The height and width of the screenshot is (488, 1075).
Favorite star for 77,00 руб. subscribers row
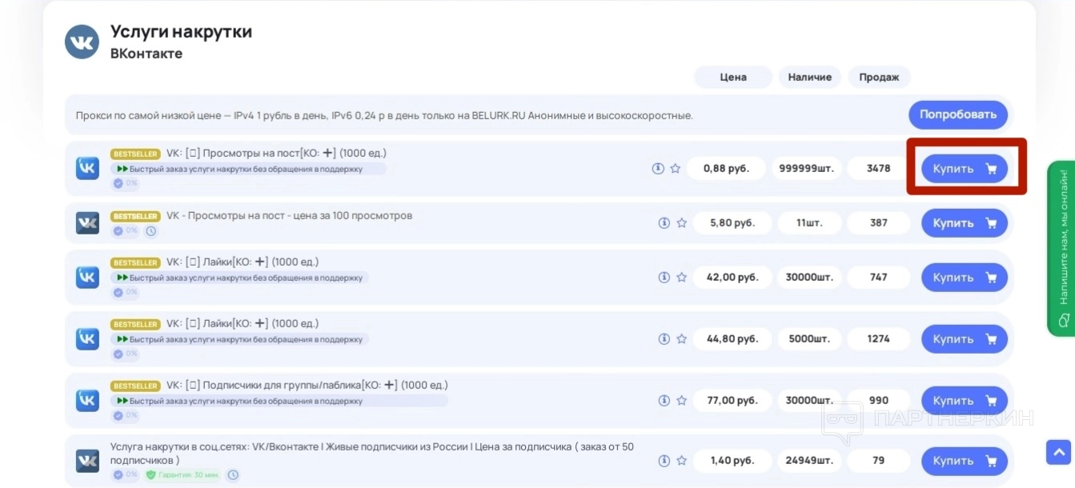click(682, 401)
